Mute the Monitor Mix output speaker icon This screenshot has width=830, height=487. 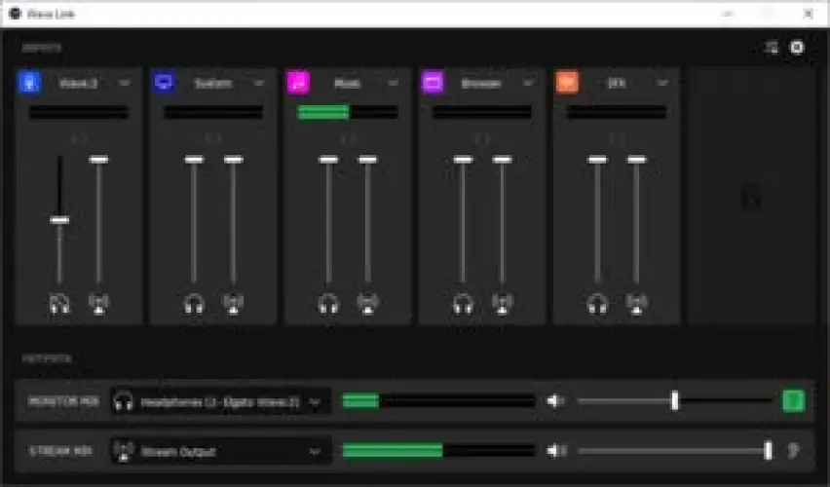click(555, 400)
